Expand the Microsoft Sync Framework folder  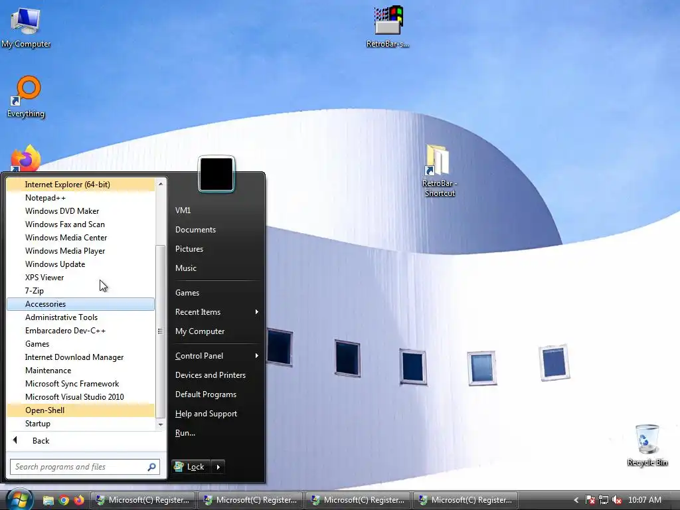tap(80, 384)
